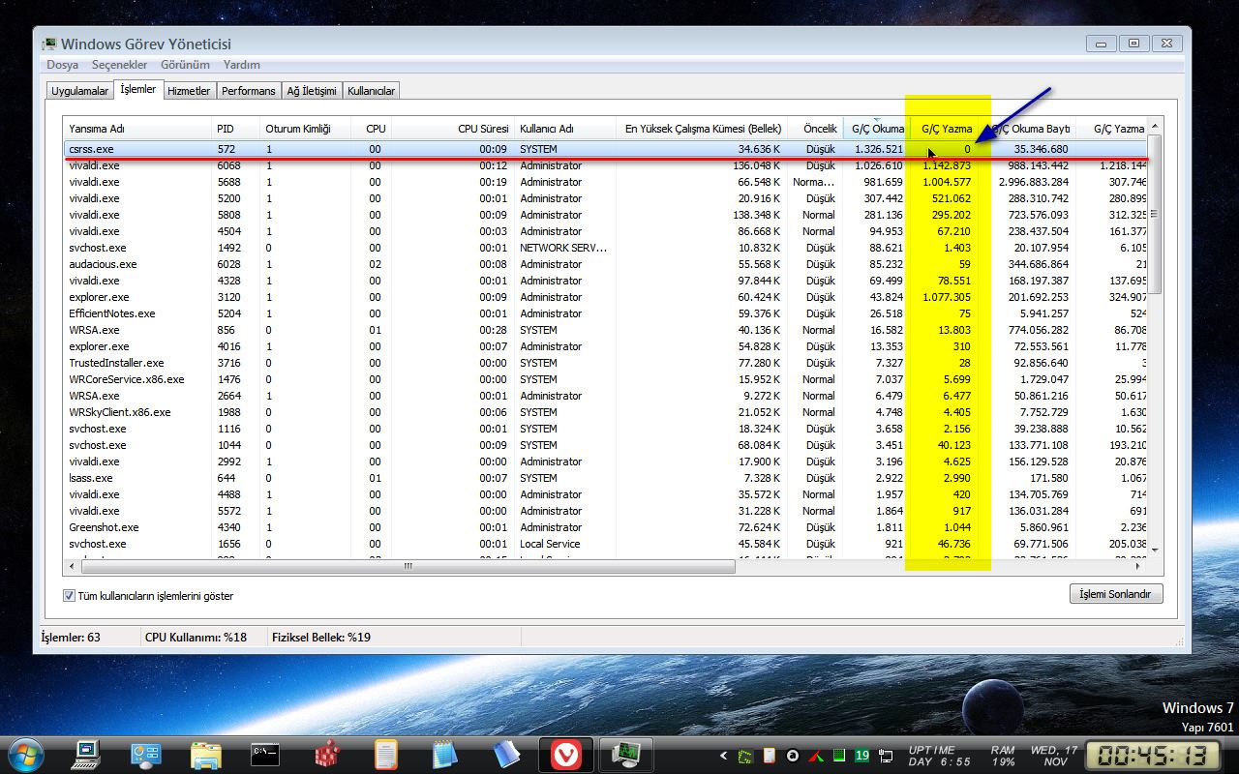Select the WRCoreService.x86.exe process
The width and height of the screenshot is (1239, 774).
605,379
